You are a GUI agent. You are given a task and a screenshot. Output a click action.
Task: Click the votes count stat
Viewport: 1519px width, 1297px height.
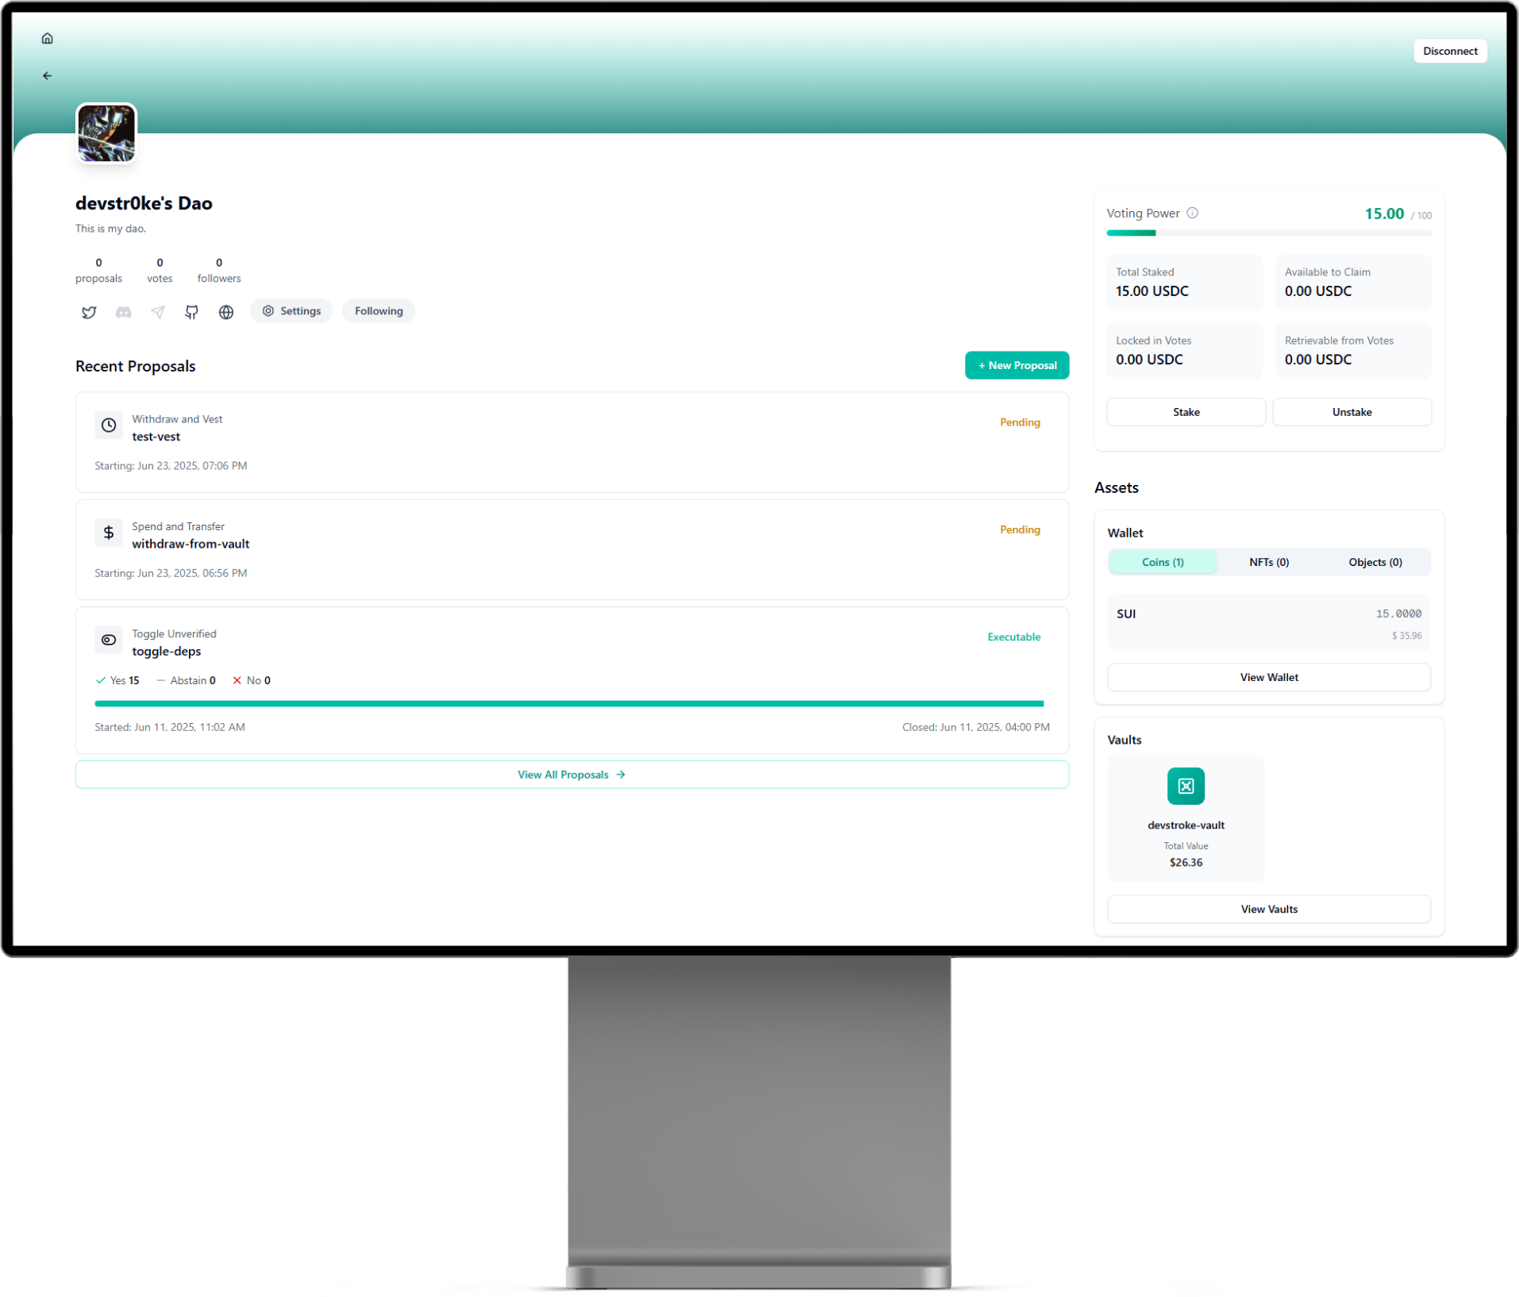point(160,270)
